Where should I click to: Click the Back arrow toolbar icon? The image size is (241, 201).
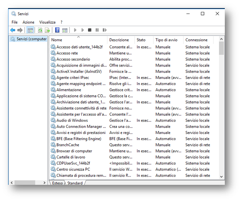click(13, 30)
